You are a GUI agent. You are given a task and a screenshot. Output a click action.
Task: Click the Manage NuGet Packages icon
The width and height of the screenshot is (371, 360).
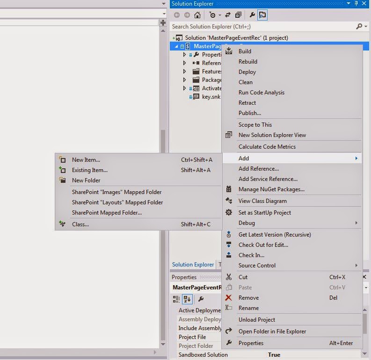[229, 189]
